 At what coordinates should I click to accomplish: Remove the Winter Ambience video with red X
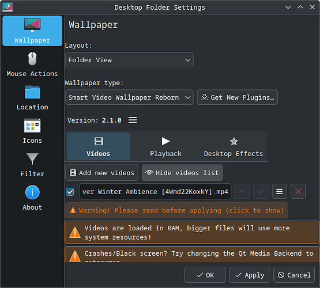tap(298, 191)
